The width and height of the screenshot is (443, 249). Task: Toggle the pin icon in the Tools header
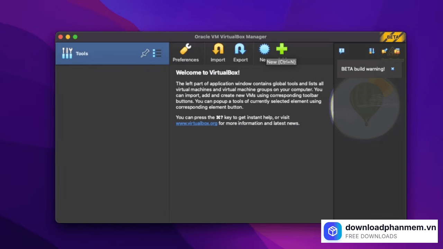(x=145, y=53)
